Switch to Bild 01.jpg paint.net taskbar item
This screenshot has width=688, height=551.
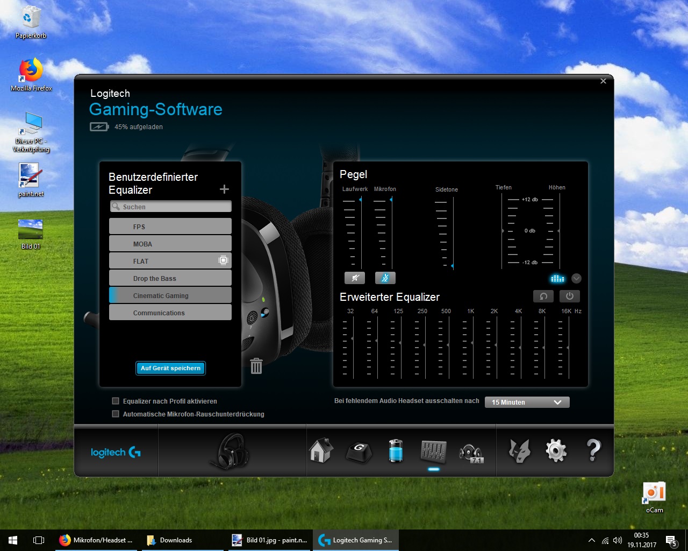270,540
